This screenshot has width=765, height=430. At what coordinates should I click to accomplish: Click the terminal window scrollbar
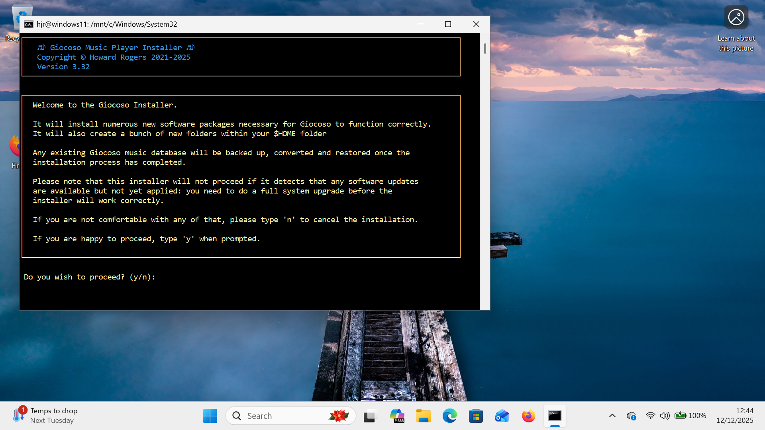484,49
